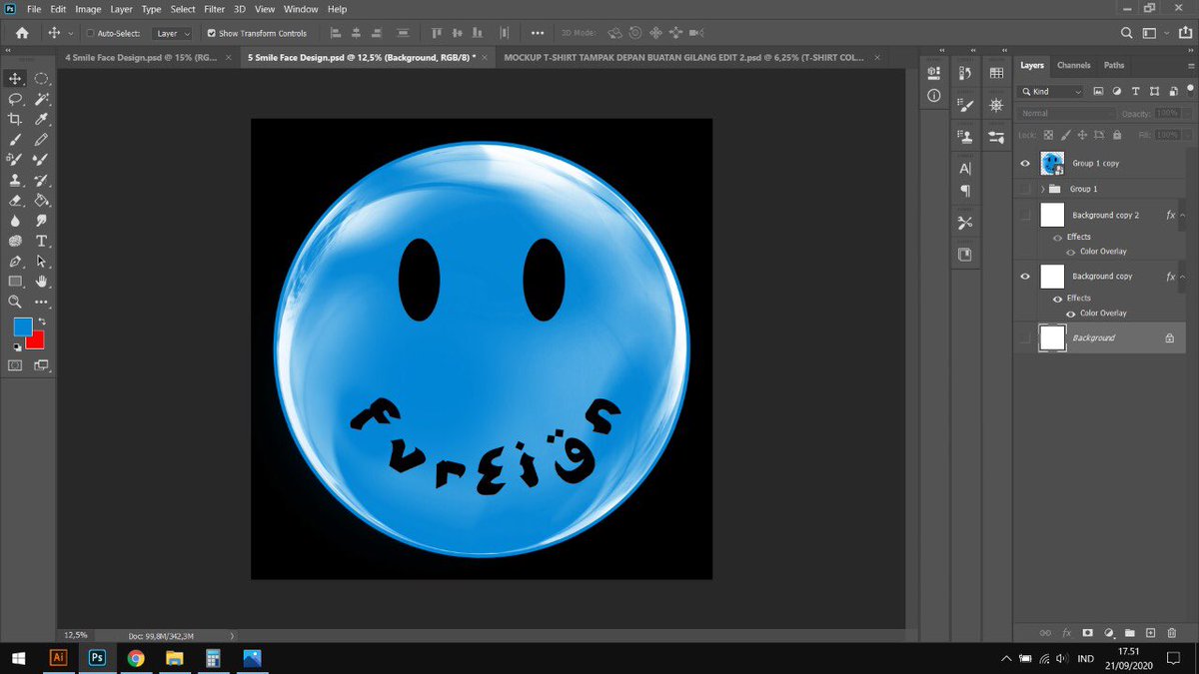Viewport: 1199px width, 674px height.
Task: Click the foreground blue color swatch
Action: 21,326
